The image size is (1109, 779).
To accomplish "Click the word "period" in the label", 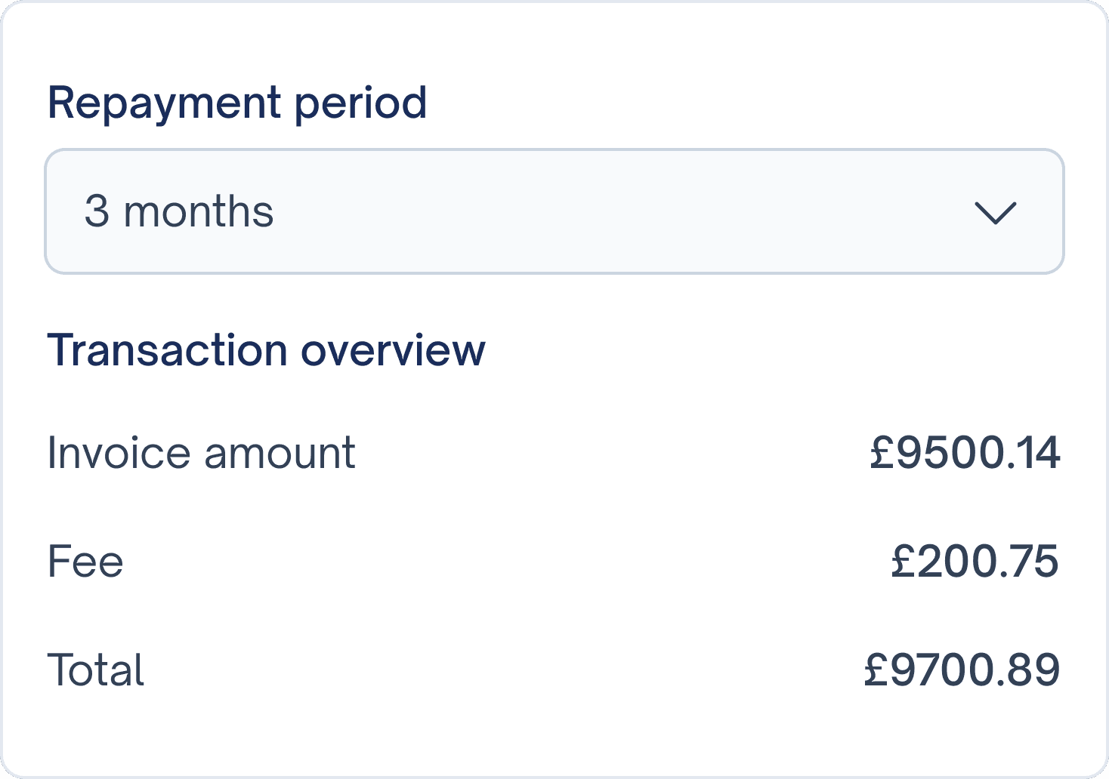I will coord(360,103).
